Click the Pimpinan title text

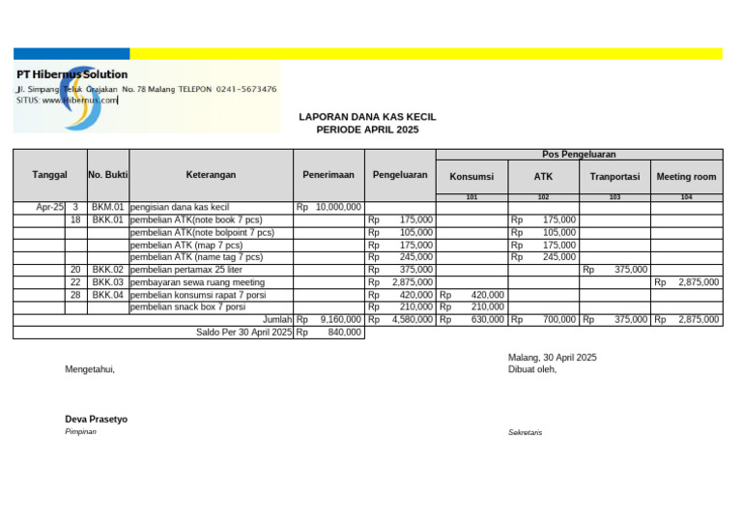[80, 432]
